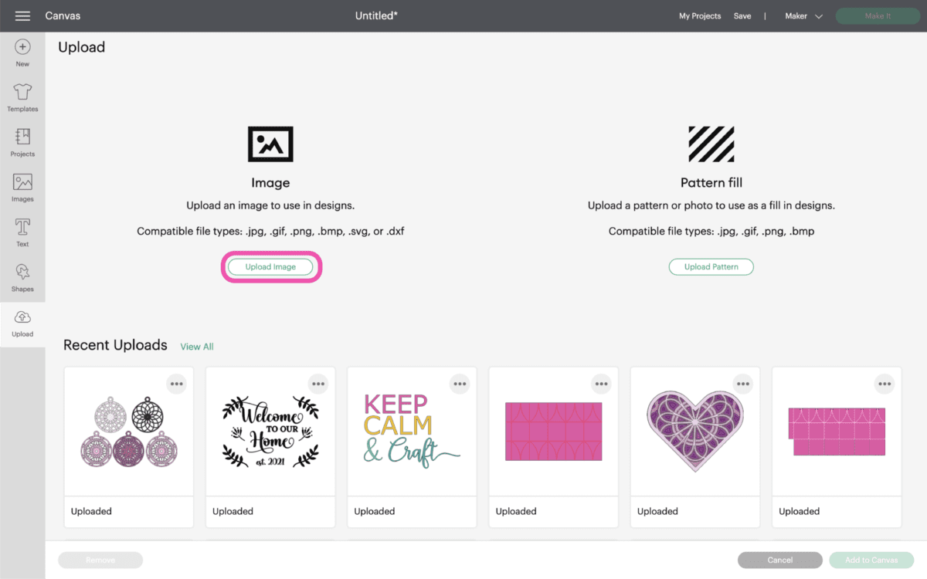Click the Upload Image button
This screenshot has height=579, width=927.
(270, 266)
